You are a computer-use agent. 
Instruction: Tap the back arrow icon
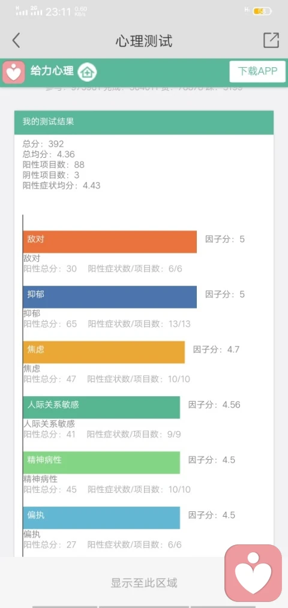pyautogui.click(x=16, y=40)
